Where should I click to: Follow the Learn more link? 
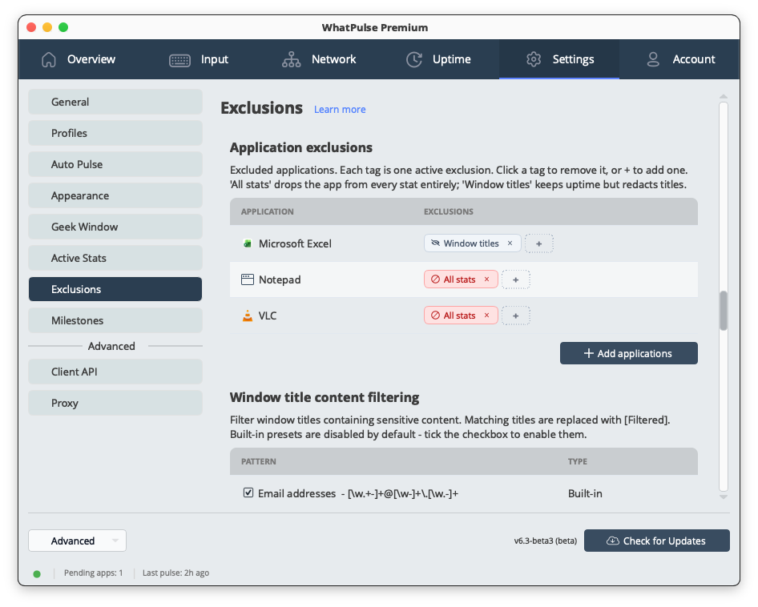[x=340, y=109]
